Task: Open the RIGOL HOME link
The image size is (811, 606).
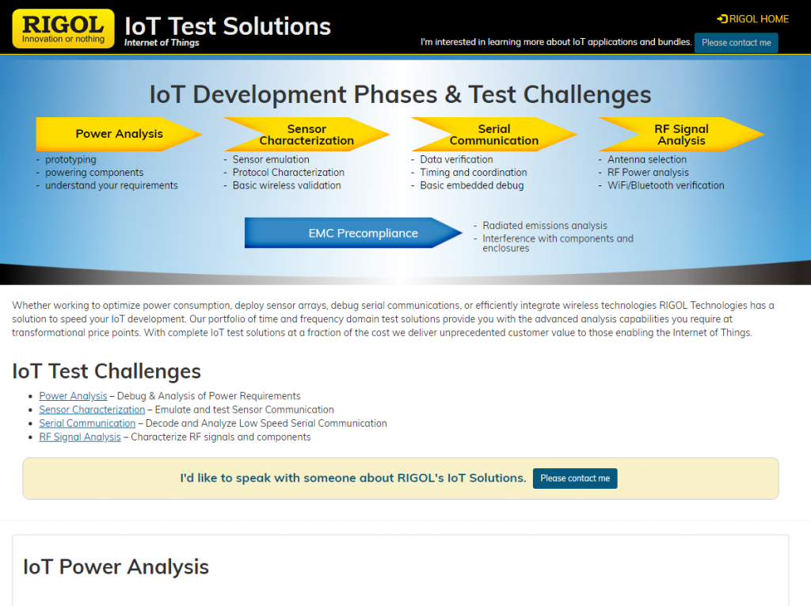Action: tap(753, 19)
